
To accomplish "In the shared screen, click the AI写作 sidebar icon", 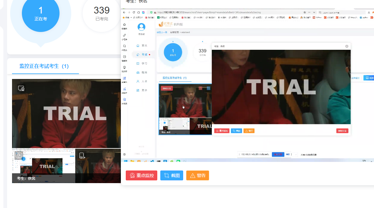I will tap(124, 78).
